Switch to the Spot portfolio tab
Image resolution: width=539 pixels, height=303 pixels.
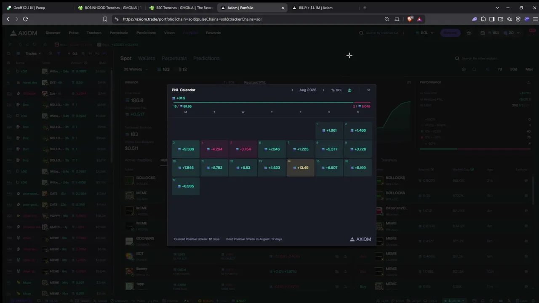tap(126, 58)
